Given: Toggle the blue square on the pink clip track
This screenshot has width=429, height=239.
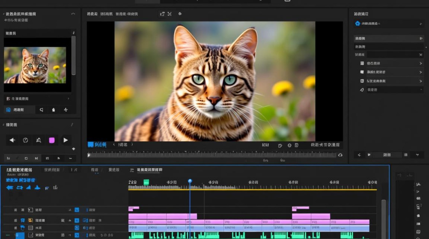Looking at the screenshot, I should click(x=77, y=220).
